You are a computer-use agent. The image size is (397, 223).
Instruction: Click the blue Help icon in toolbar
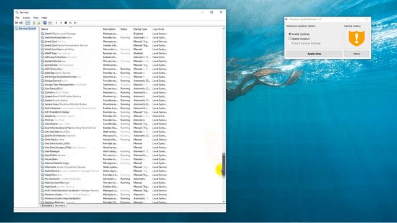45,23
